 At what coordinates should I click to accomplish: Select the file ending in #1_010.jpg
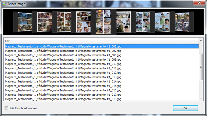point(63,64)
